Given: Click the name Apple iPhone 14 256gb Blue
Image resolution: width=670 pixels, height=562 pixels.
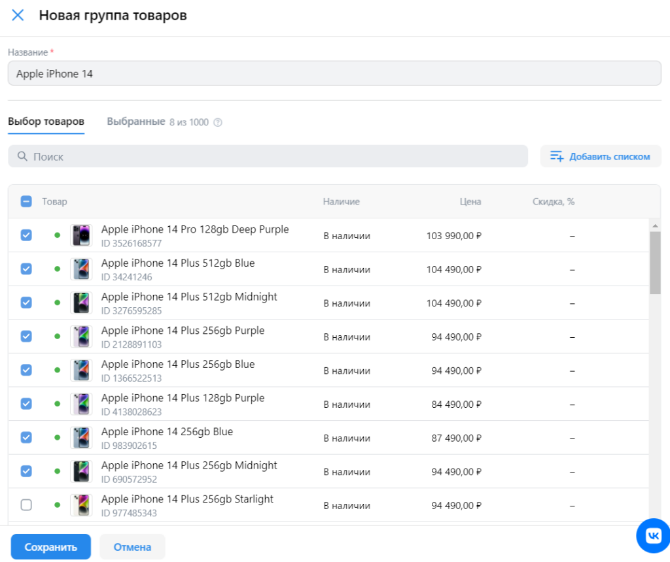Looking at the screenshot, I should pos(167,431).
